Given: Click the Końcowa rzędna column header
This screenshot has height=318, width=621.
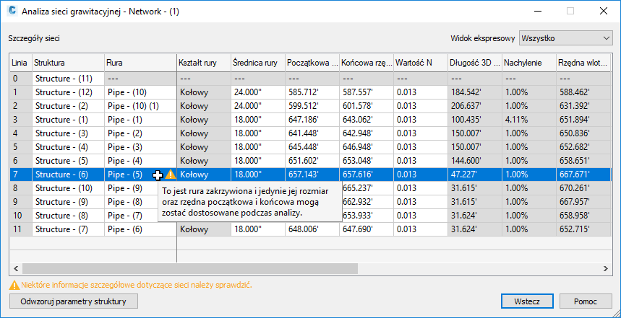Looking at the screenshot, I should tap(367, 63).
